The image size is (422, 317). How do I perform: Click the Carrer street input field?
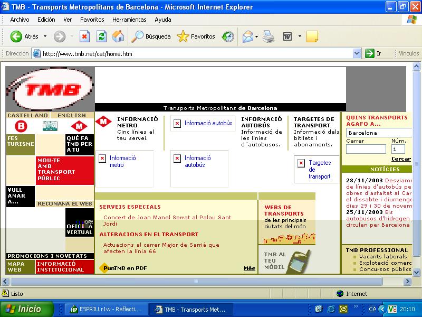pos(366,149)
